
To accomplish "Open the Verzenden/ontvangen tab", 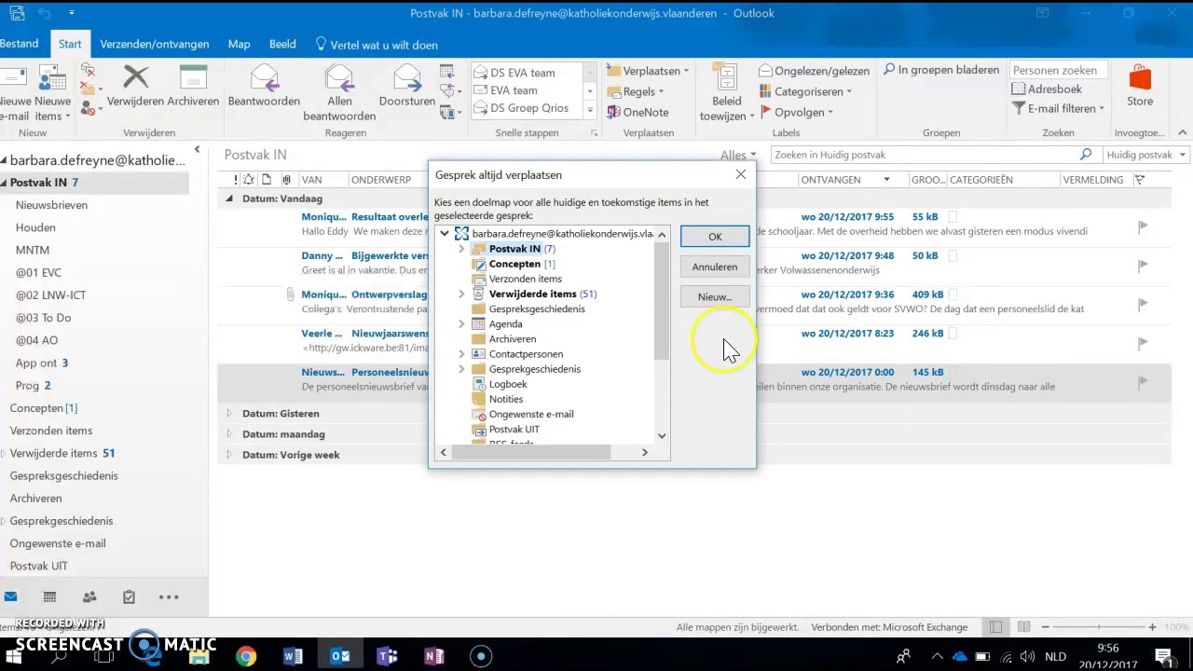I will coord(155,44).
